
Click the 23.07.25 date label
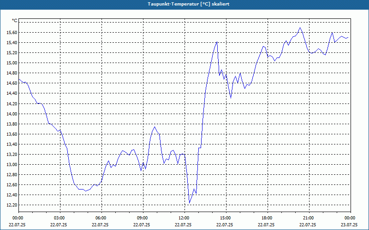click(x=349, y=224)
